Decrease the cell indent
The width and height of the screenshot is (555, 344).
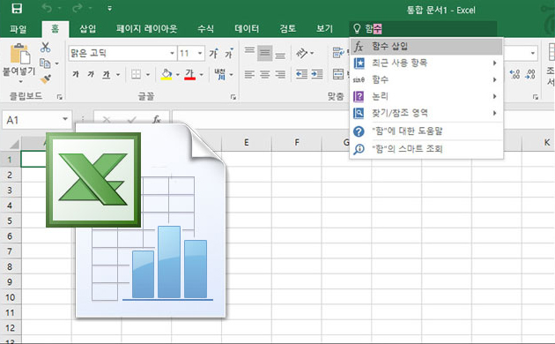coord(301,74)
